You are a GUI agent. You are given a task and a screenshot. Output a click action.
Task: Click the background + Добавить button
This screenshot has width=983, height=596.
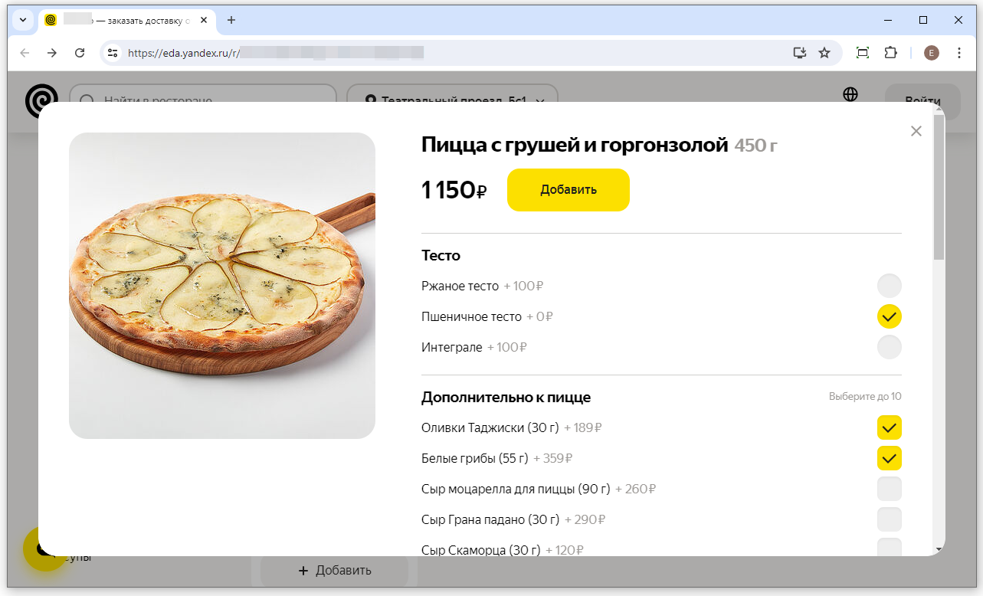335,571
